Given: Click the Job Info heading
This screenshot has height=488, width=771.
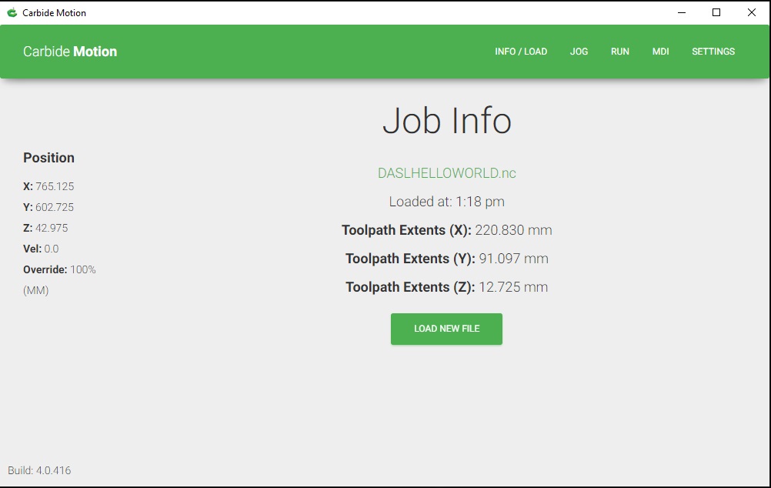Looking at the screenshot, I should point(447,121).
